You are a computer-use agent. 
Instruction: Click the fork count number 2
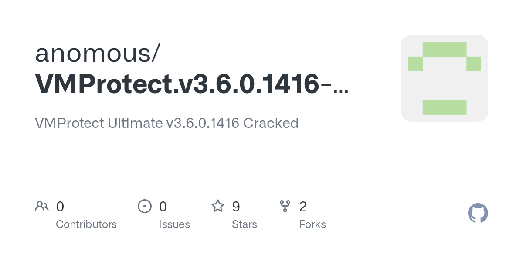pos(303,207)
